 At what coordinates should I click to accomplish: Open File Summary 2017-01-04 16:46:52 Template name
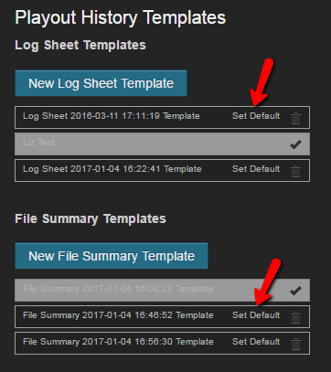point(118,315)
